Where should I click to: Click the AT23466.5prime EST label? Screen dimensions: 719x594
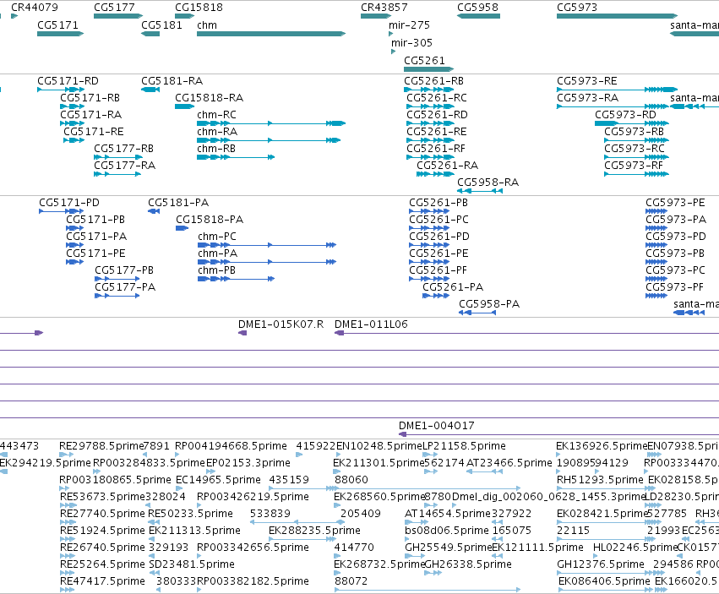[x=509, y=463]
